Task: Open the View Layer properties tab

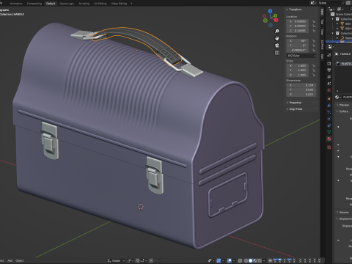Action: 329,77
